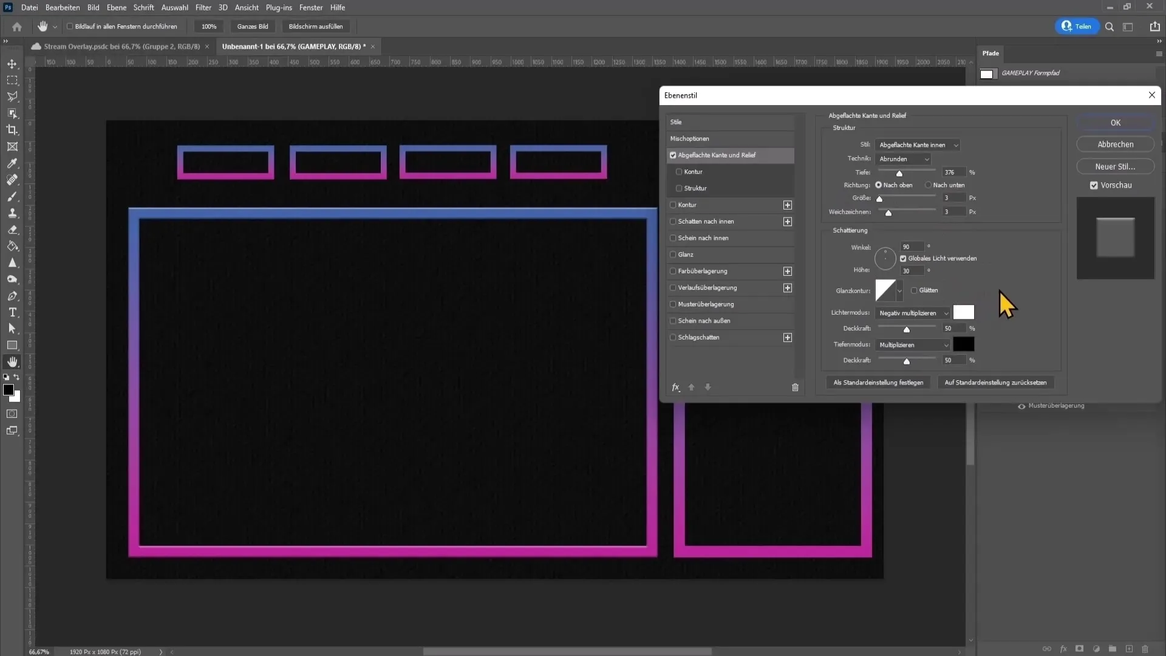Image resolution: width=1166 pixels, height=656 pixels.
Task: Enable Glätten checkbox
Action: point(914,290)
